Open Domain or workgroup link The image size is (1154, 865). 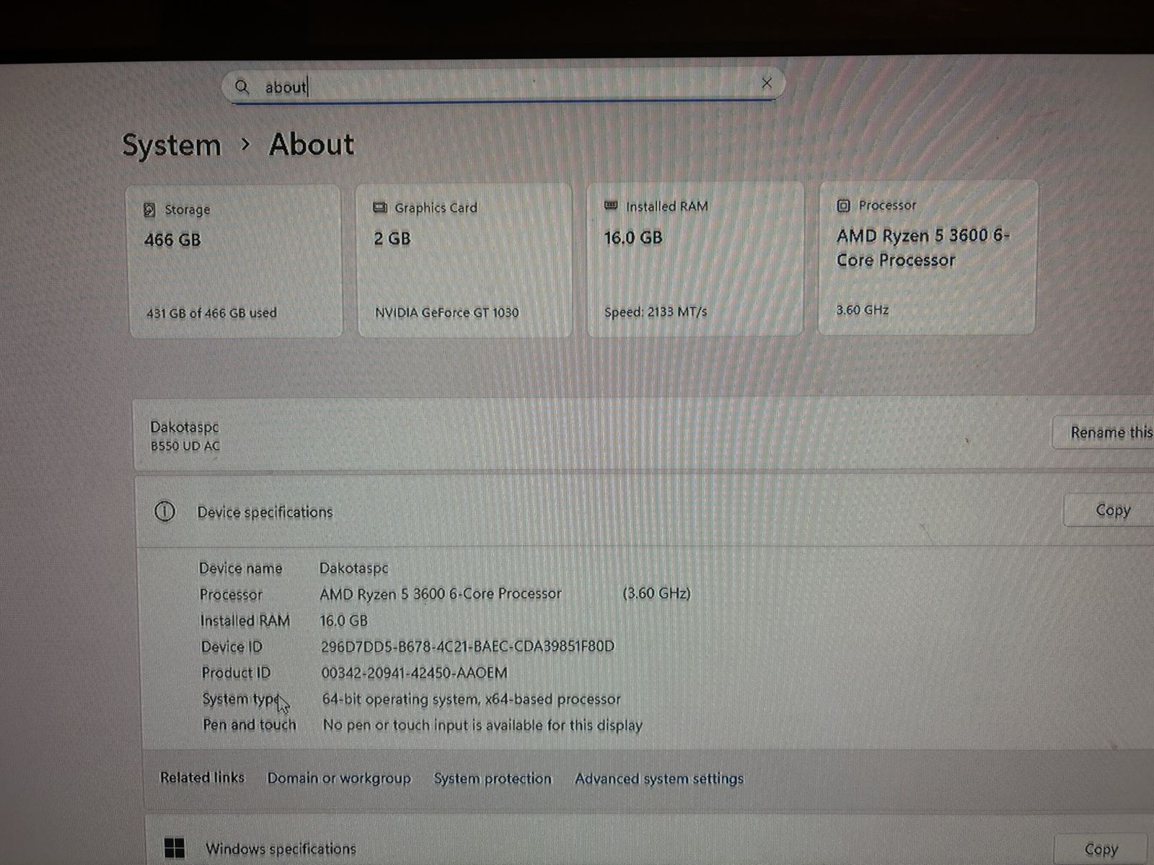[339, 778]
